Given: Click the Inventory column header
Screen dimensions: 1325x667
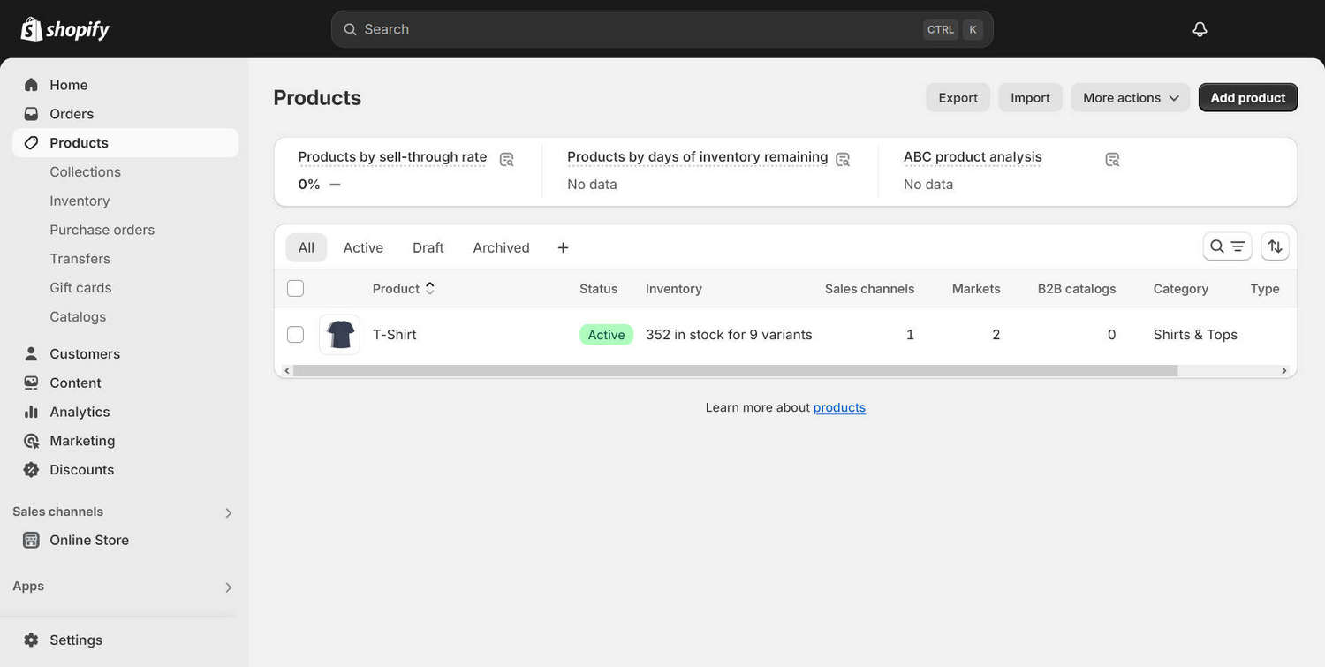Looking at the screenshot, I should (673, 288).
